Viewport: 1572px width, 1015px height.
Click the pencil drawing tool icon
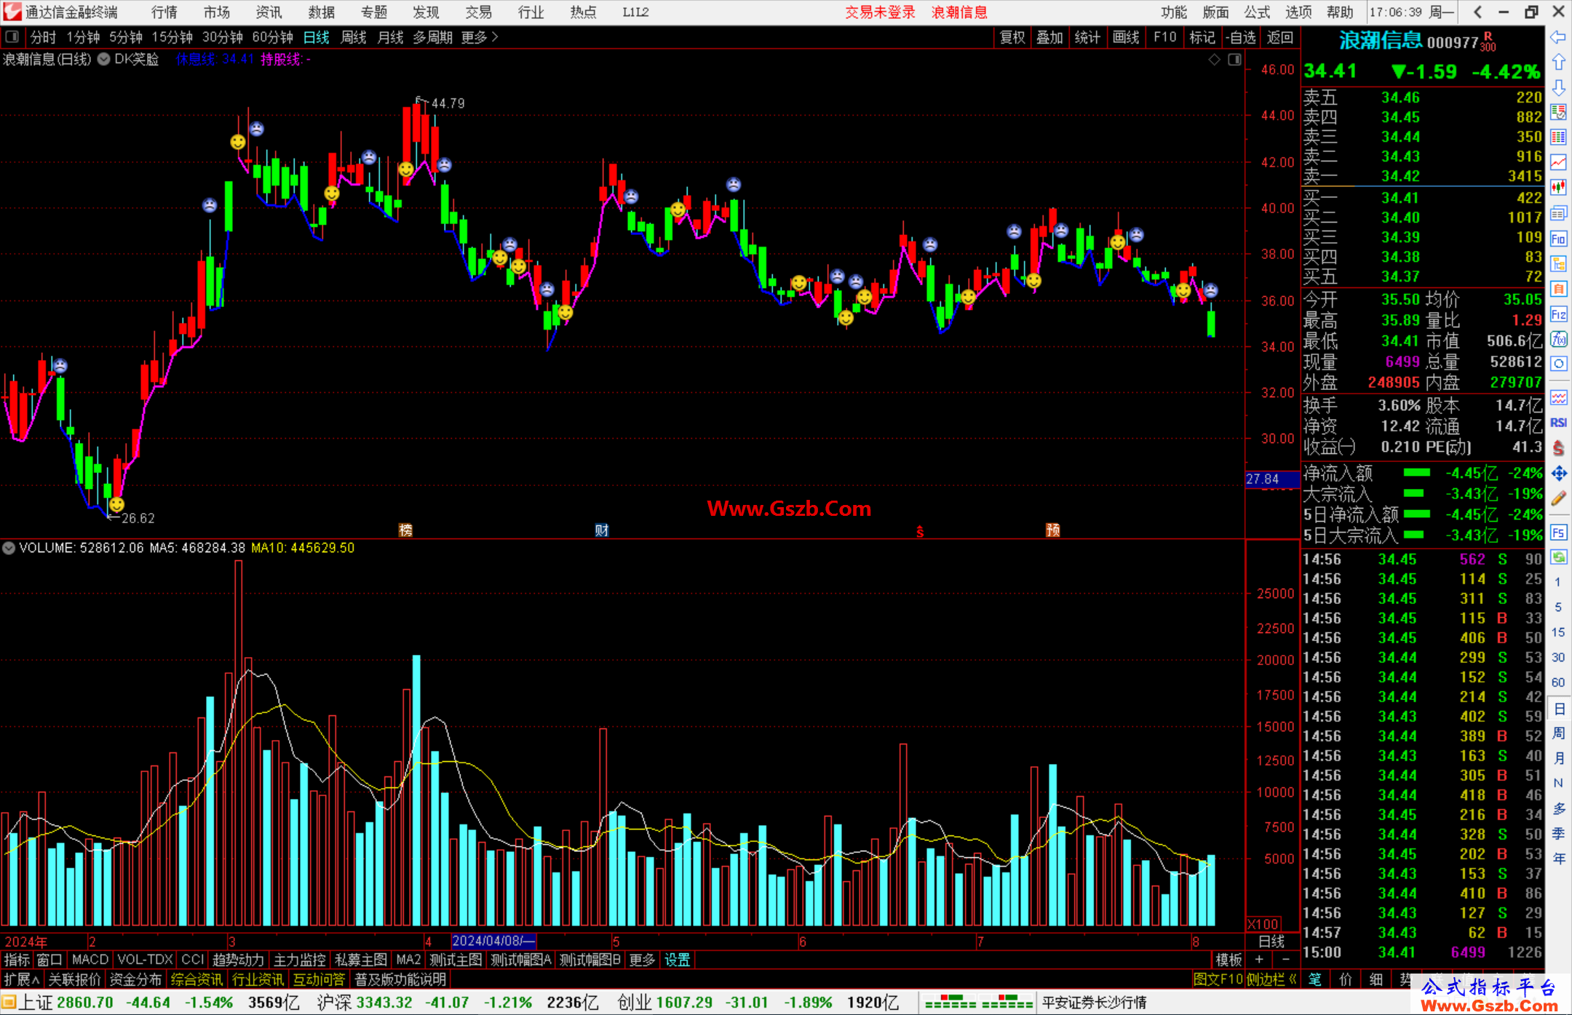(x=1558, y=498)
